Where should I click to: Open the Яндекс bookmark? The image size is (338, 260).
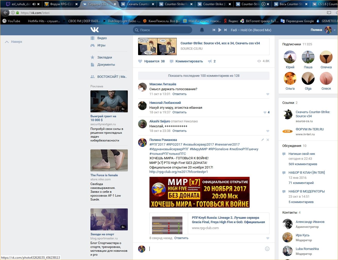pyautogui.click(x=231, y=21)
